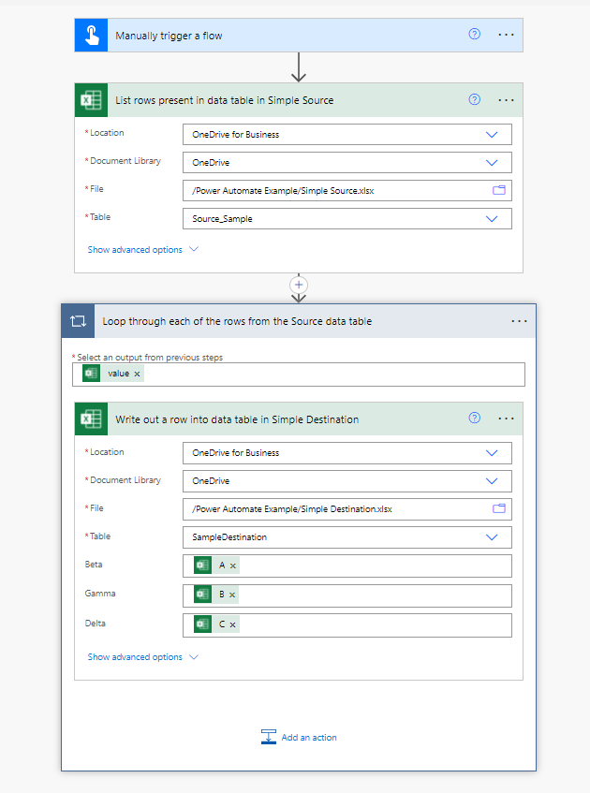
Task: Insert new step with plus connector
Action: tap(299, 285)
